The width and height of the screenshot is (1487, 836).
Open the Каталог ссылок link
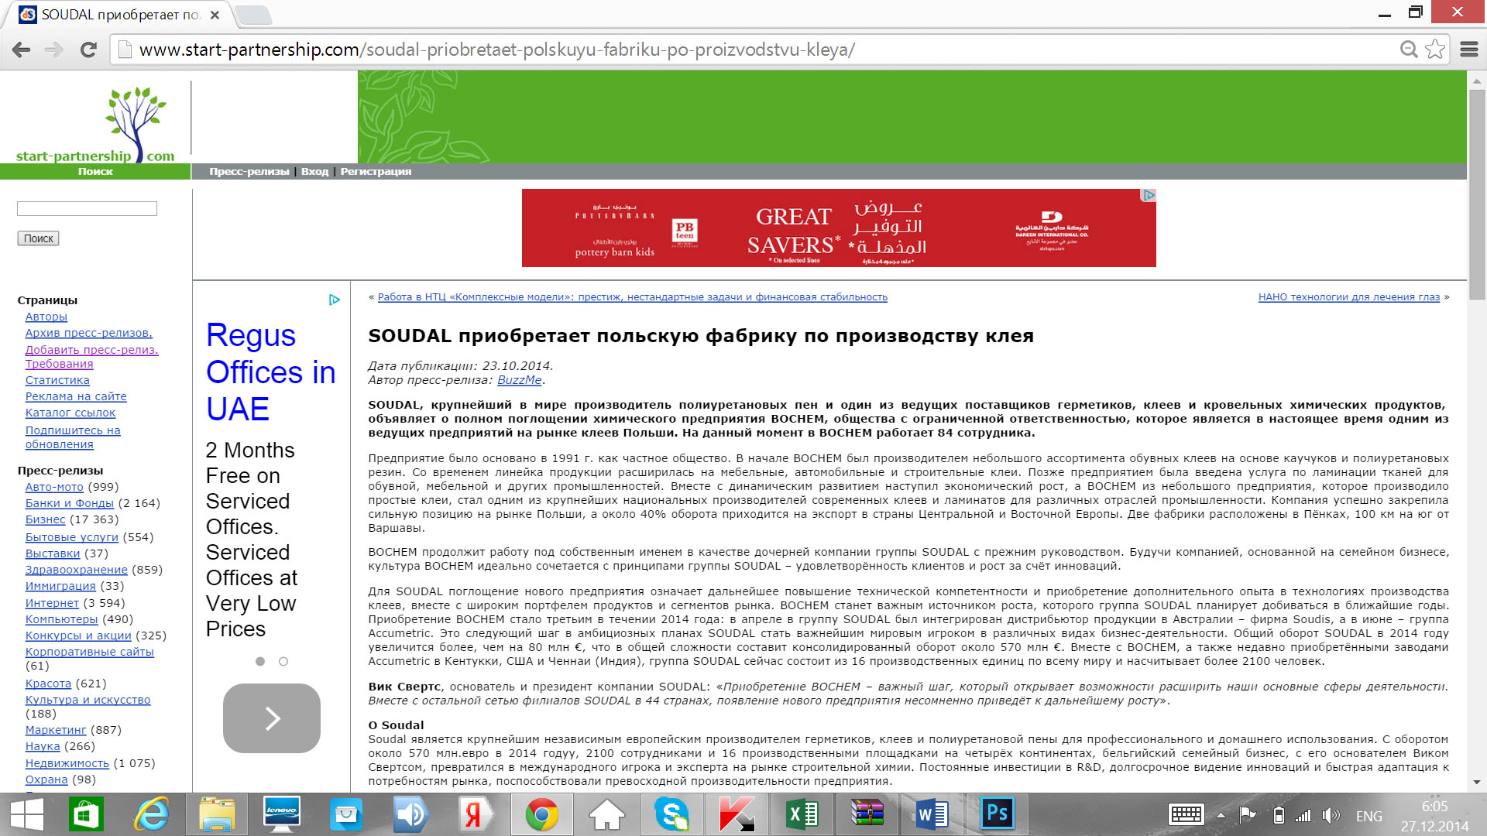pos(70,413)
